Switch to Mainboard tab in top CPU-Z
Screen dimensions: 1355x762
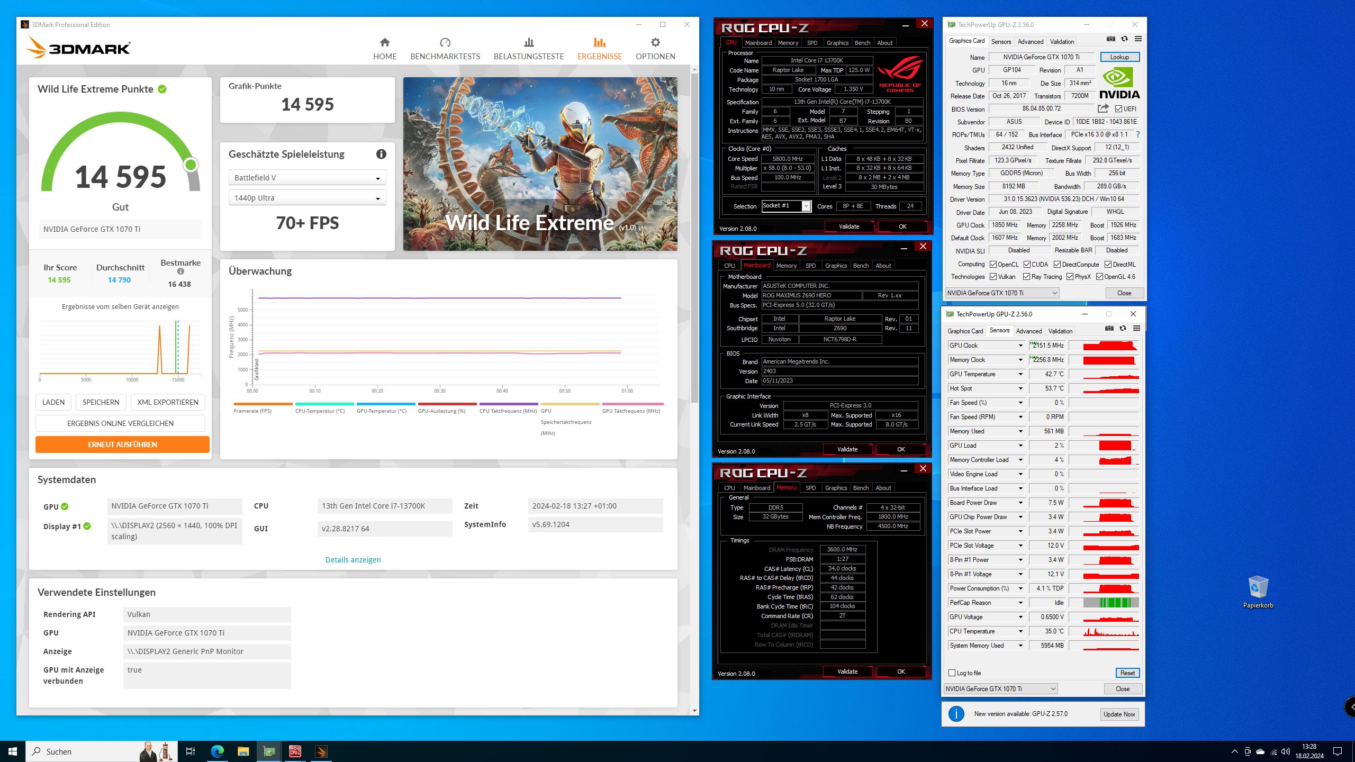pyautogui.click(x=758, y=43)
